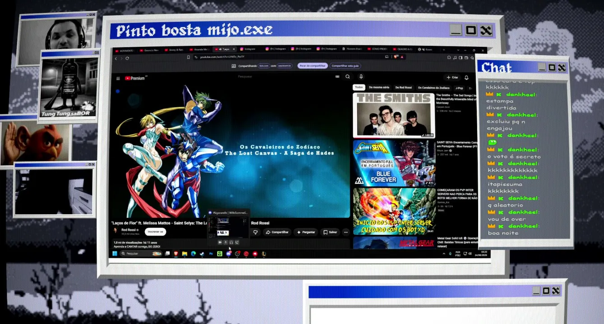This screenshot has width=604, height=324.
Task: Click the Perguntar button
Action: click(x=306, y=232)
